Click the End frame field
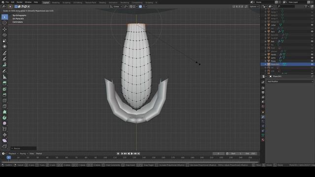Viewport: 315px width, 177px height. 250,153
